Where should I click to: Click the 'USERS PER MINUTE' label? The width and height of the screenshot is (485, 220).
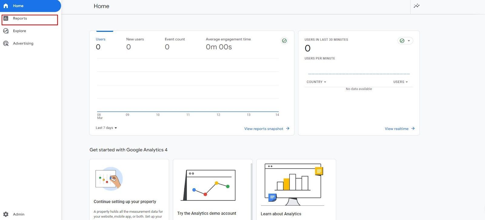(320, 58)
